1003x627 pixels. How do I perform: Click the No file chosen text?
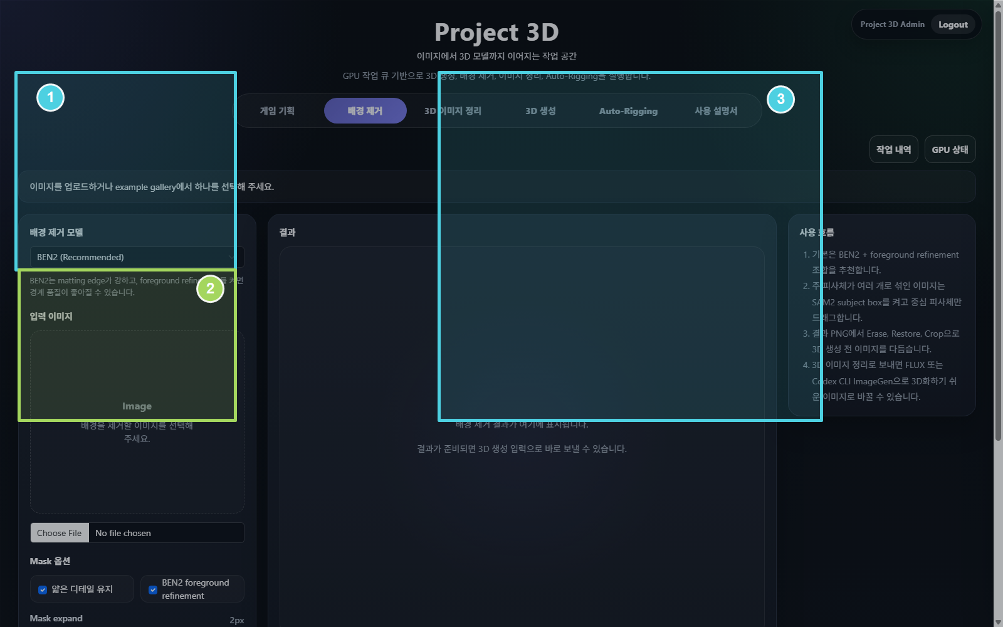point(123,533)
